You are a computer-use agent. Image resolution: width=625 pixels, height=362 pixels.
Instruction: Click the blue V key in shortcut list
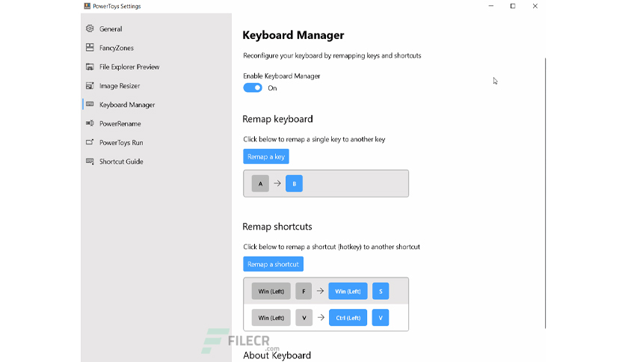381,318
